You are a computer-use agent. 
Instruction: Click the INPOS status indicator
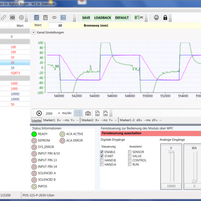(x=34, y=186)
